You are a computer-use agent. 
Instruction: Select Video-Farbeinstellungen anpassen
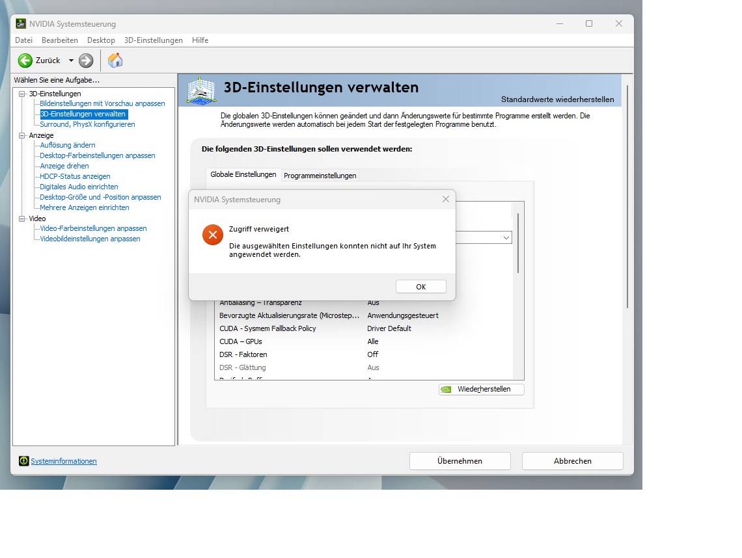(x=93, y=228)
